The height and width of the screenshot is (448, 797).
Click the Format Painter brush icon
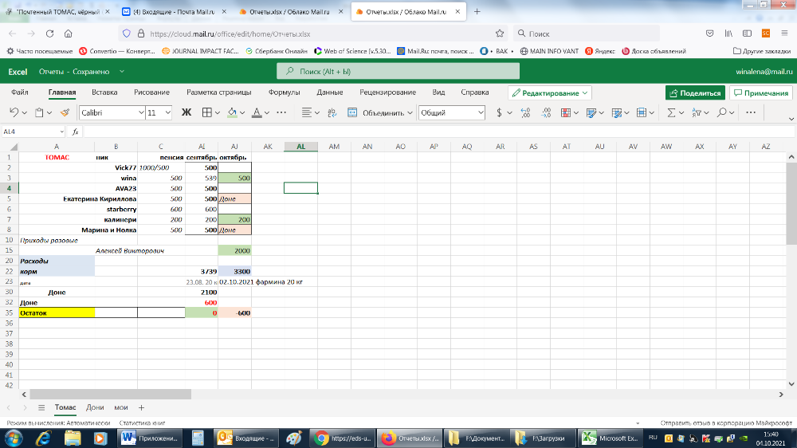point(65,112)
